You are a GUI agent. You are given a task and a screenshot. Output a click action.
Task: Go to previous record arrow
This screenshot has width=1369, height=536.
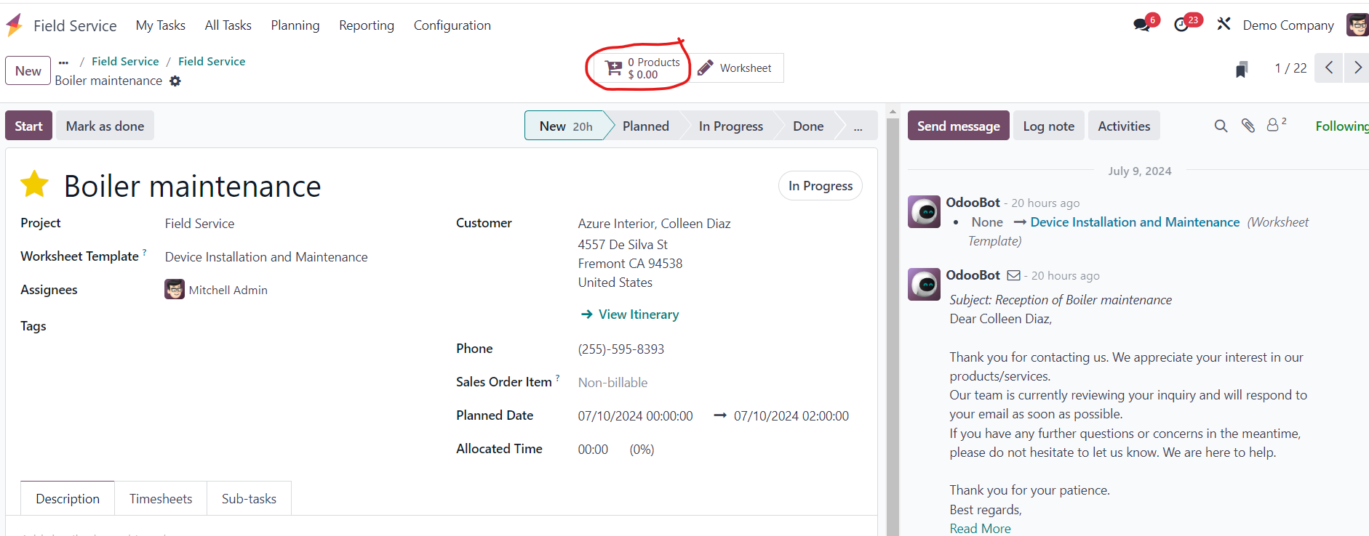(1328, 68)
